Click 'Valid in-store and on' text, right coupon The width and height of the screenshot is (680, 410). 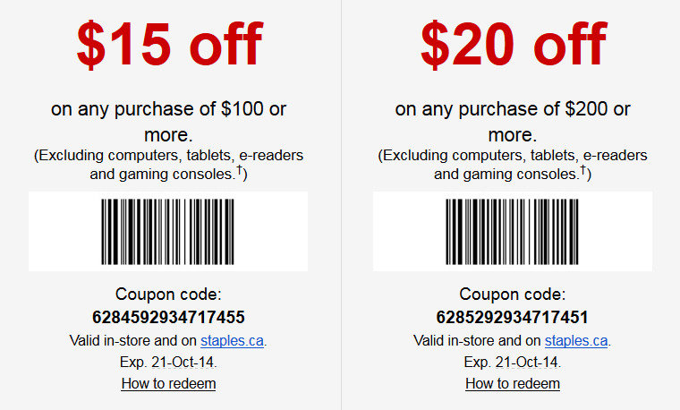tap(477, 341)
